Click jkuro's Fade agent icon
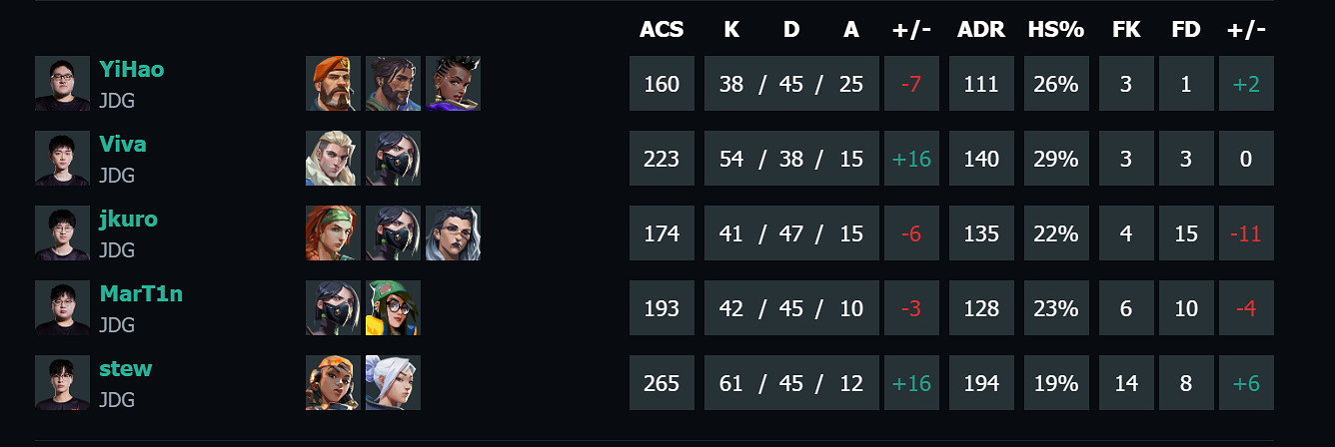Screen dimensions: 1335x447 coord(453,232)
